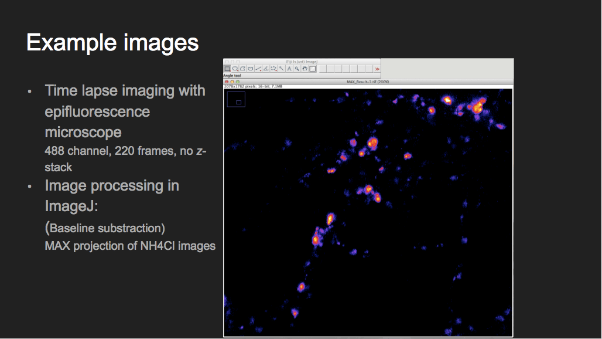Select the Magnifying glass zoom tool

point(297,69)
